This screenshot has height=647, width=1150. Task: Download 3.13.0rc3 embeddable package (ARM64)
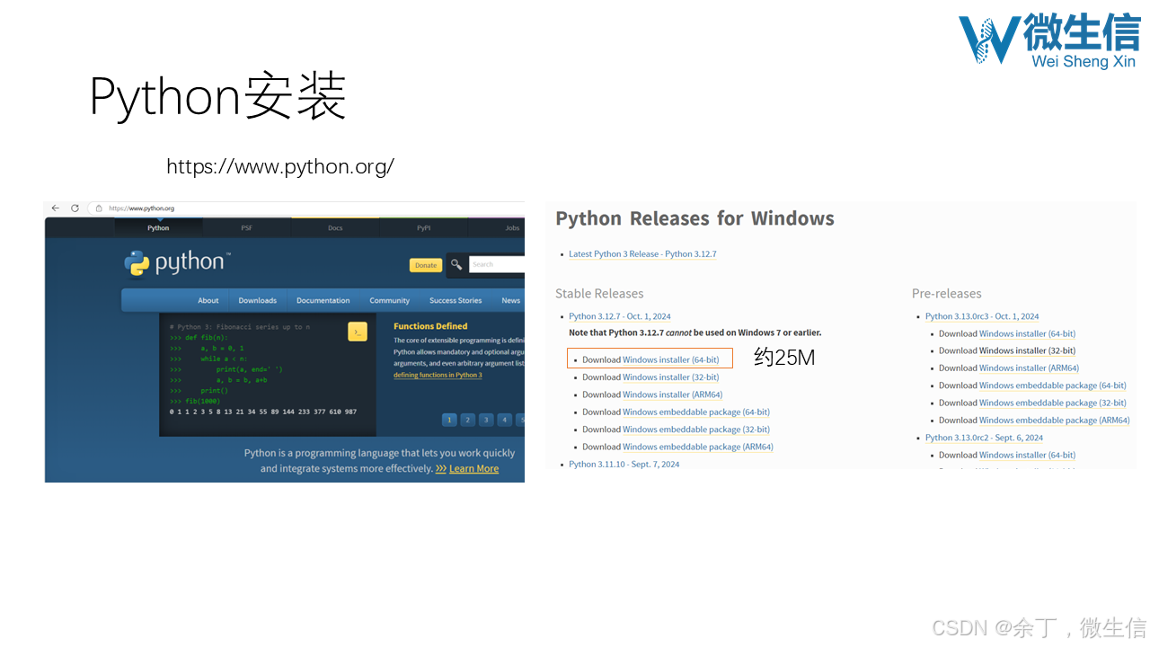coord(1055,420)
